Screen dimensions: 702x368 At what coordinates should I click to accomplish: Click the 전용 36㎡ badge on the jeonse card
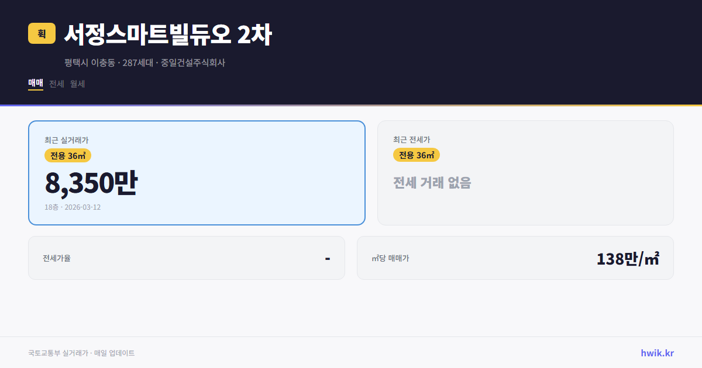(417, 155)
